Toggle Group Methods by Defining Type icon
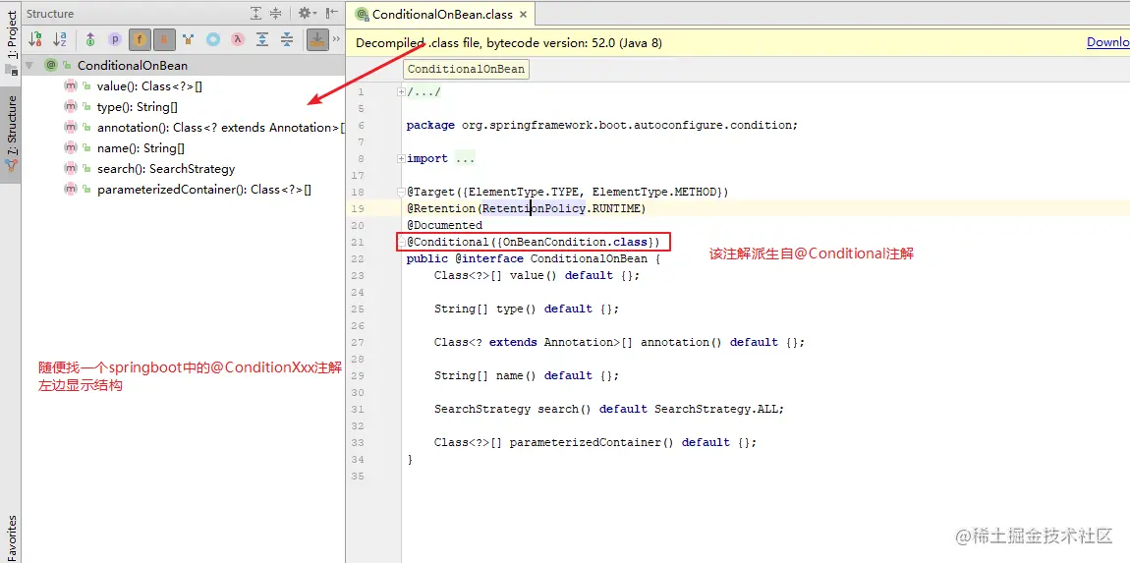Viewport: 1130px width, 563px height. 188,39
